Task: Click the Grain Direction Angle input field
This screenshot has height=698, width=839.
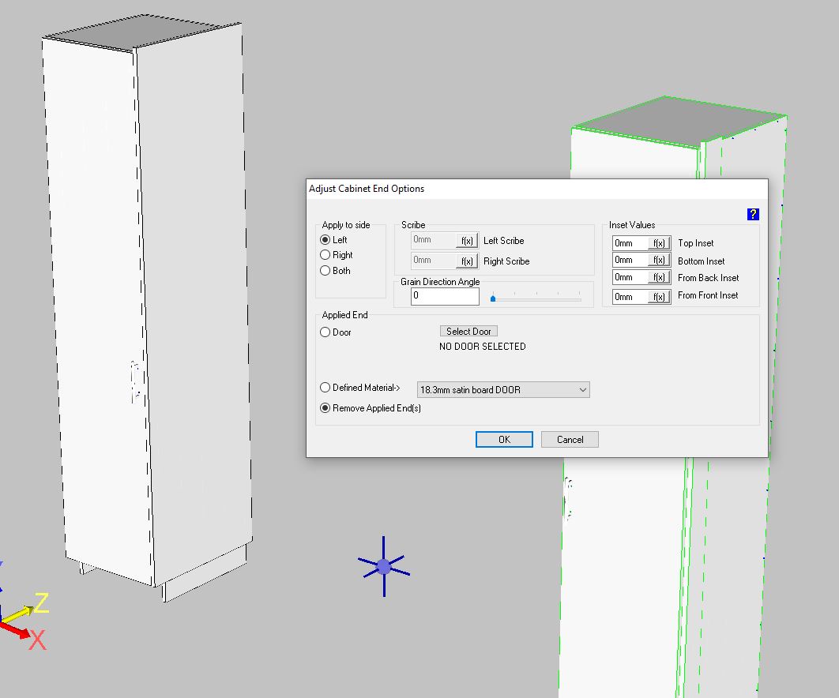Action: click(x=445, y=296)
